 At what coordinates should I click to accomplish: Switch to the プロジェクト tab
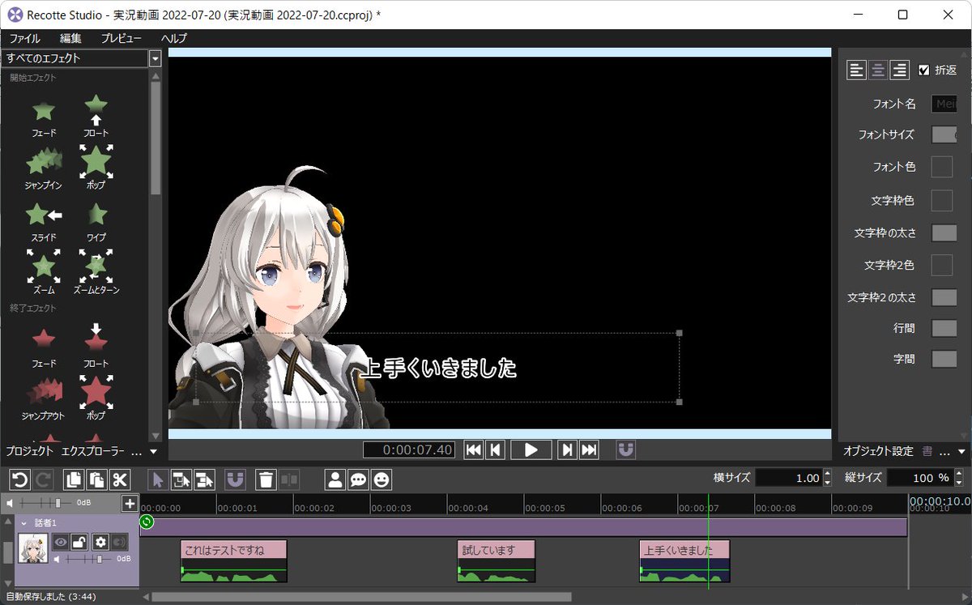pos(30,451)
